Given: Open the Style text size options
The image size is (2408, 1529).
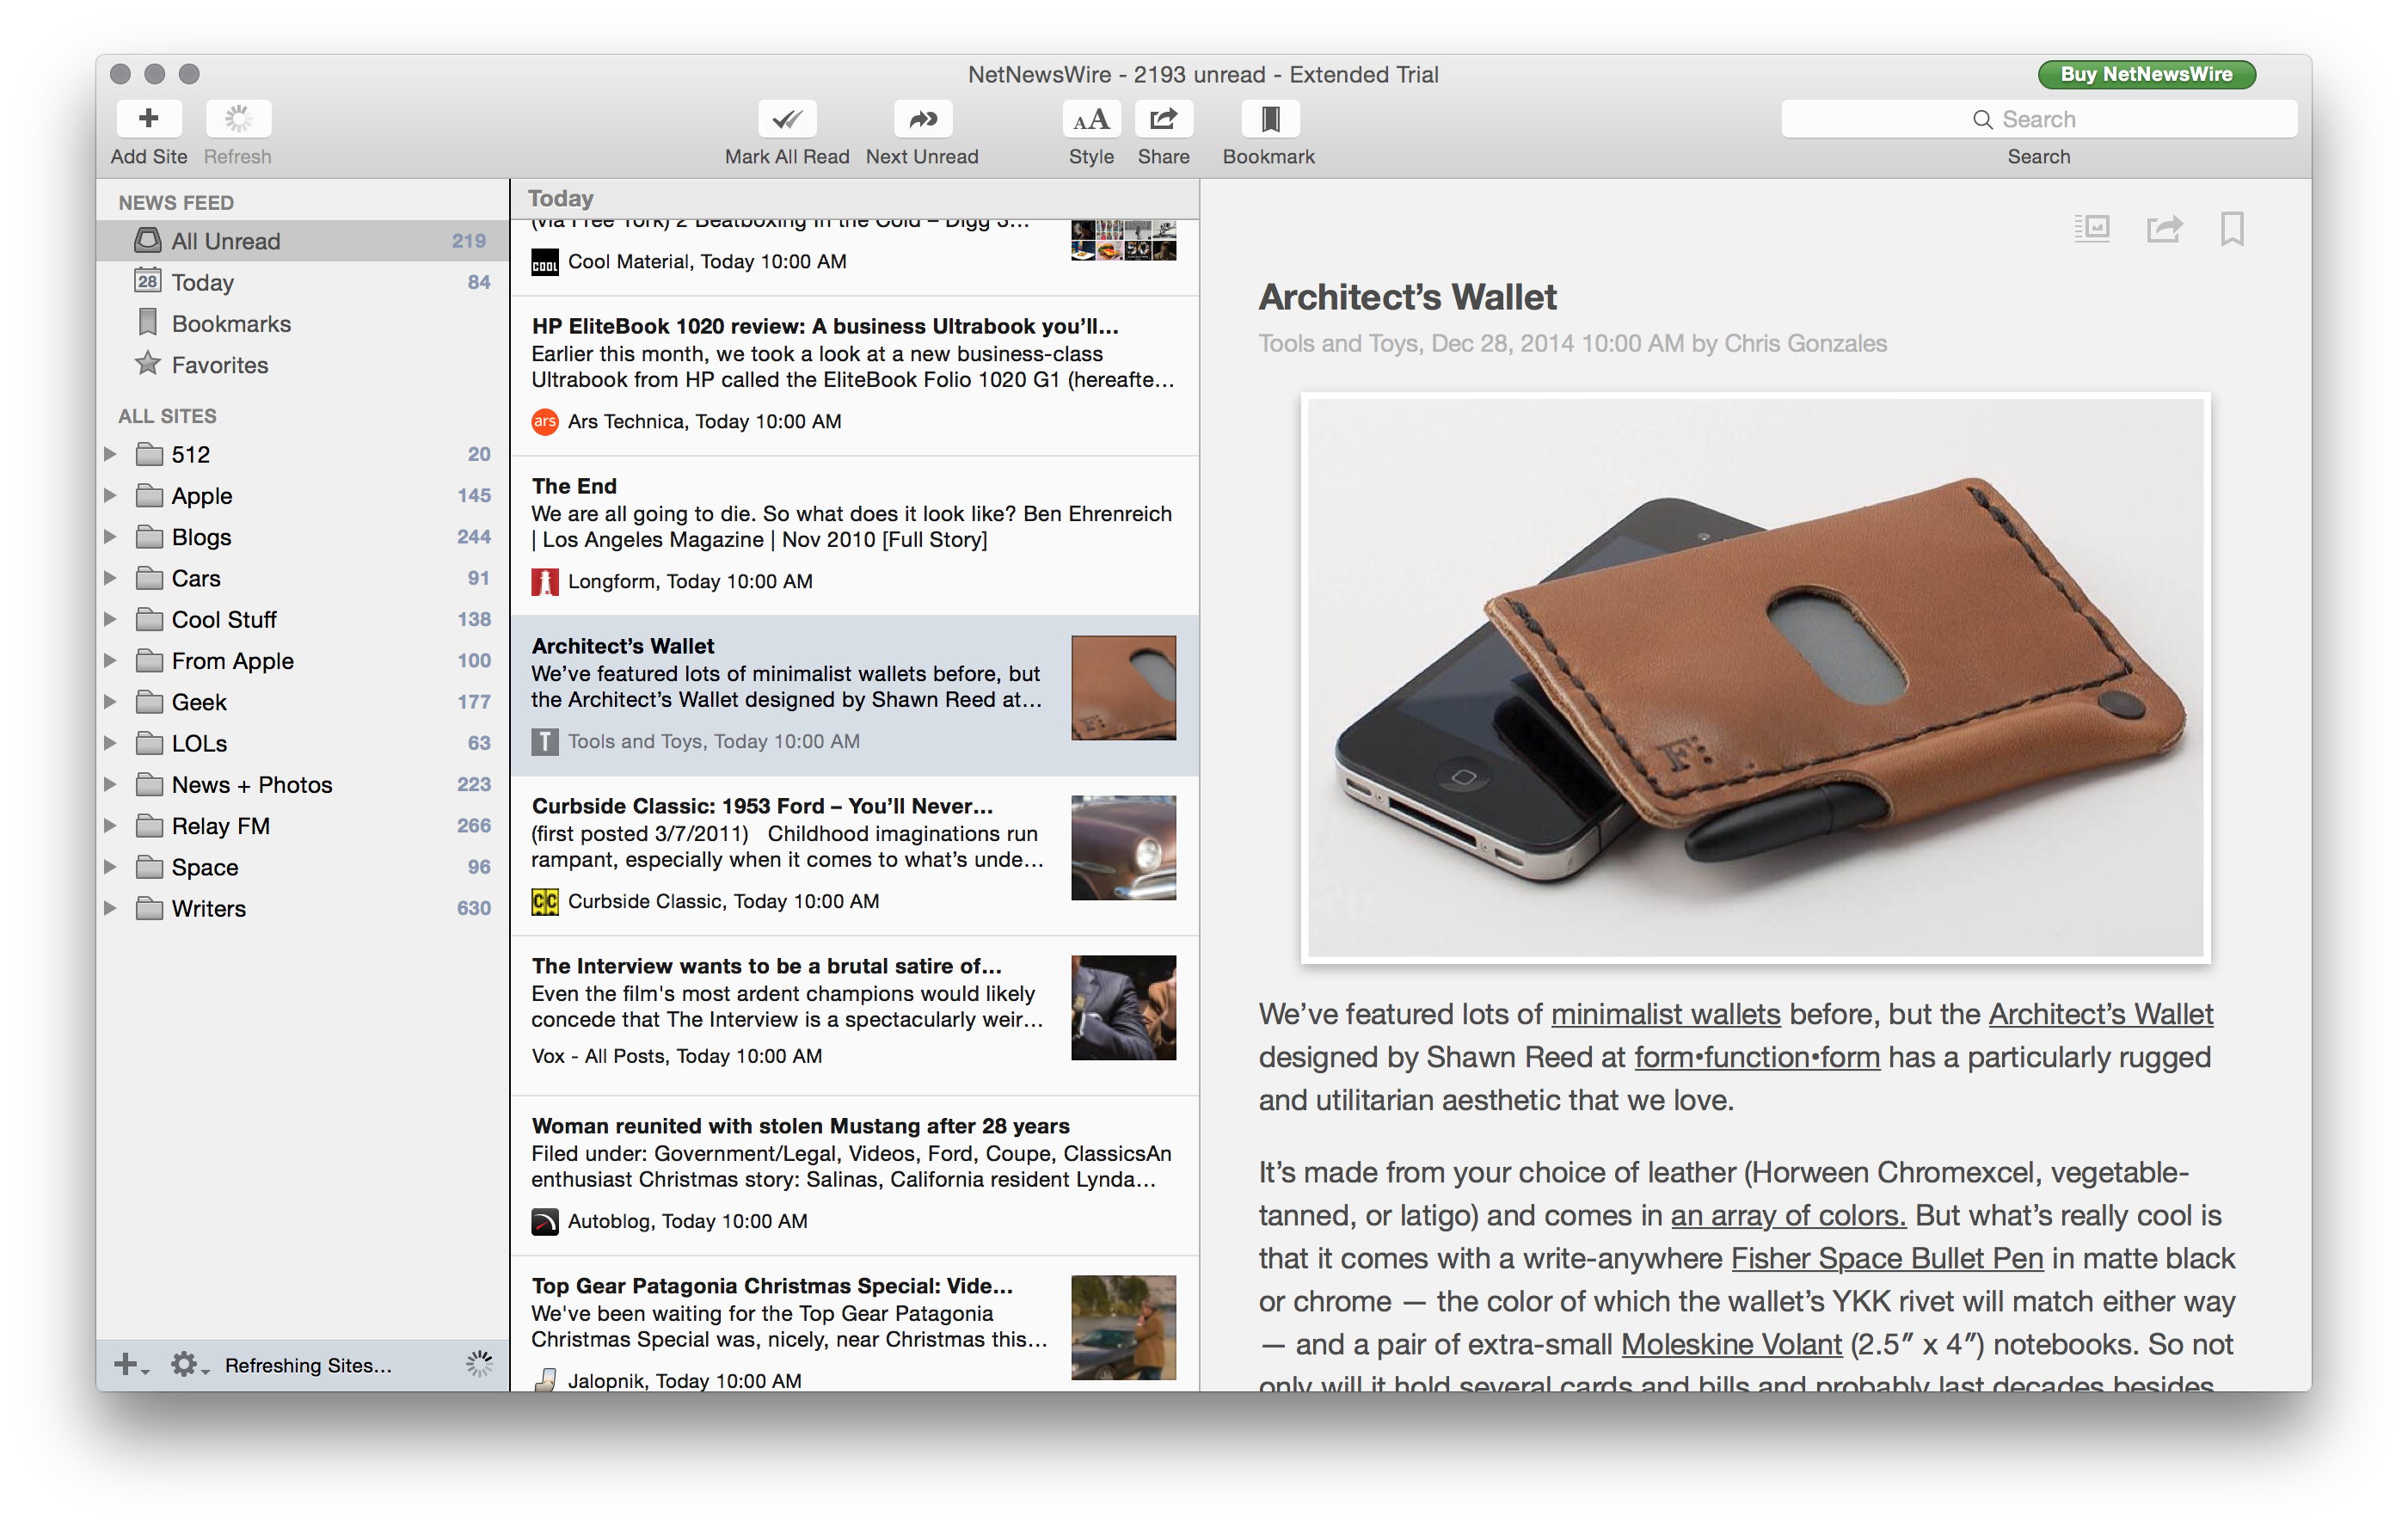Looking at the screenshot, I should 1091,119.
